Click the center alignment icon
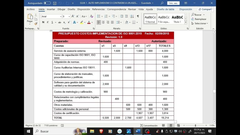 point(103,22)
